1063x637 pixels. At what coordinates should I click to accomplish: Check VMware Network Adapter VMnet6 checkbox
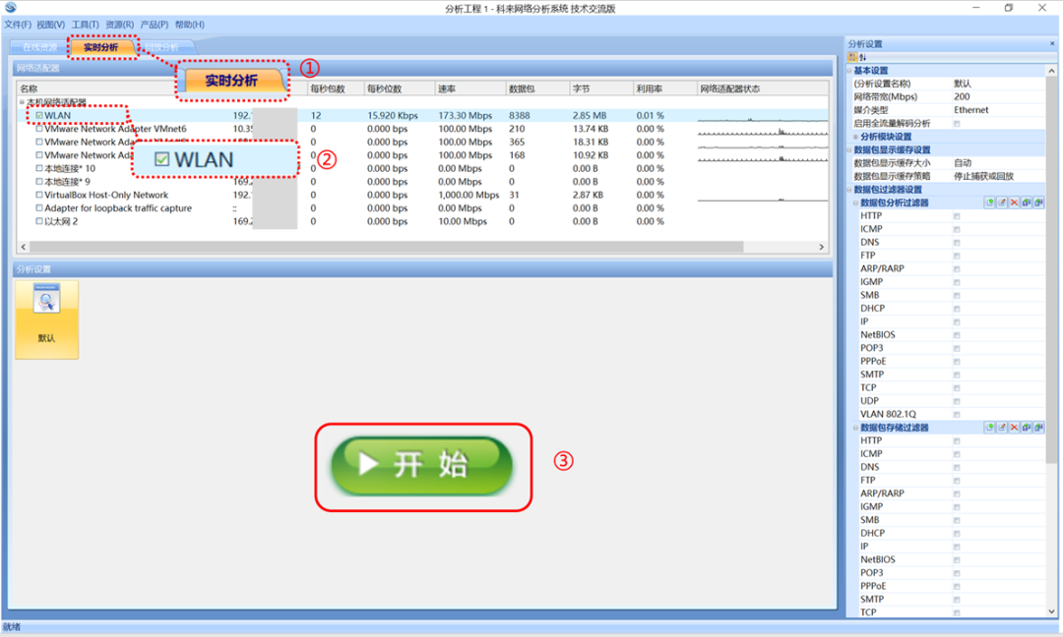click(x=39, y=129)
